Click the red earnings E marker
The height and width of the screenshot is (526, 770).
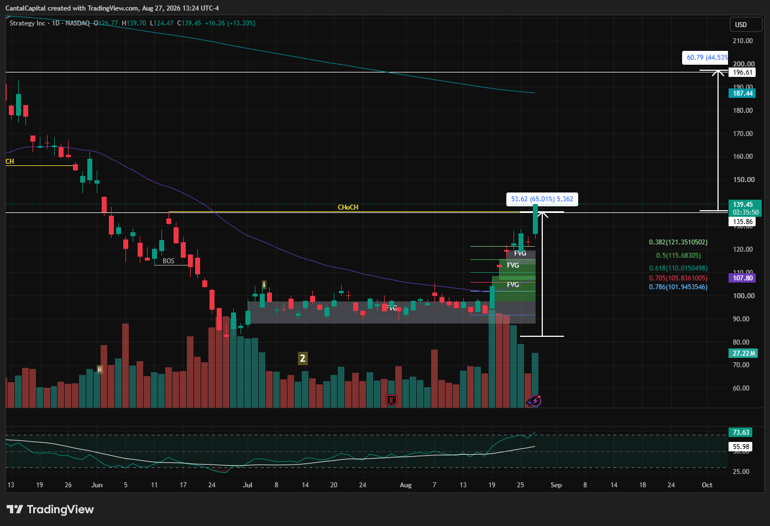tap(391, 399)
